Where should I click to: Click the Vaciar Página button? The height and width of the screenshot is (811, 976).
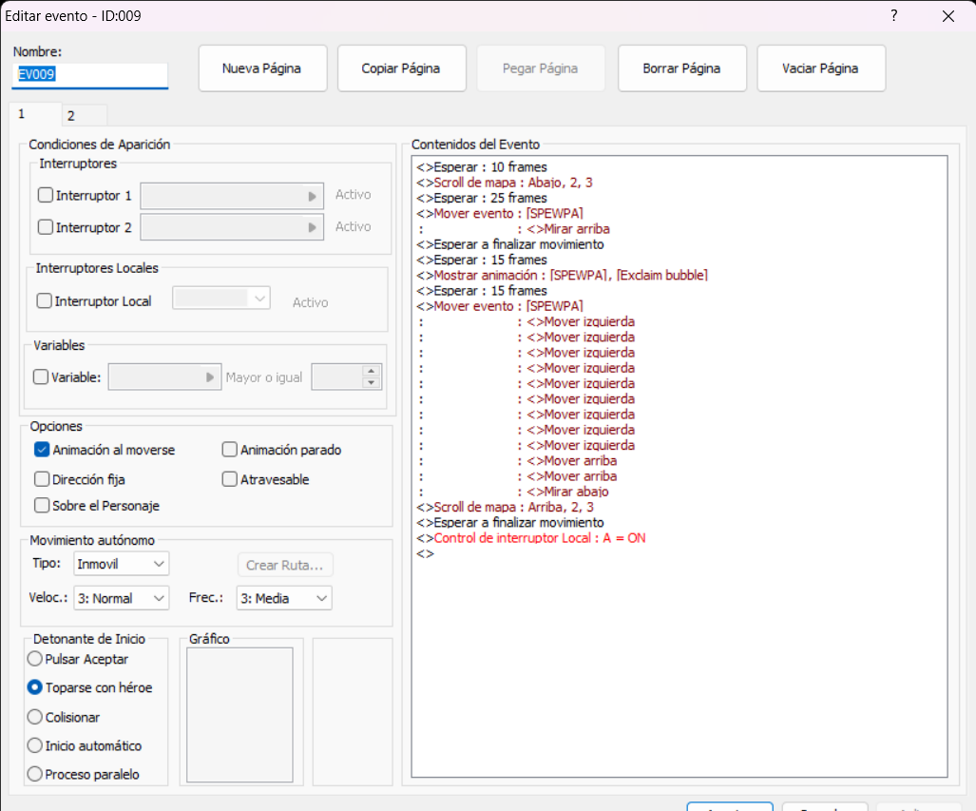[x=820, y=68]
